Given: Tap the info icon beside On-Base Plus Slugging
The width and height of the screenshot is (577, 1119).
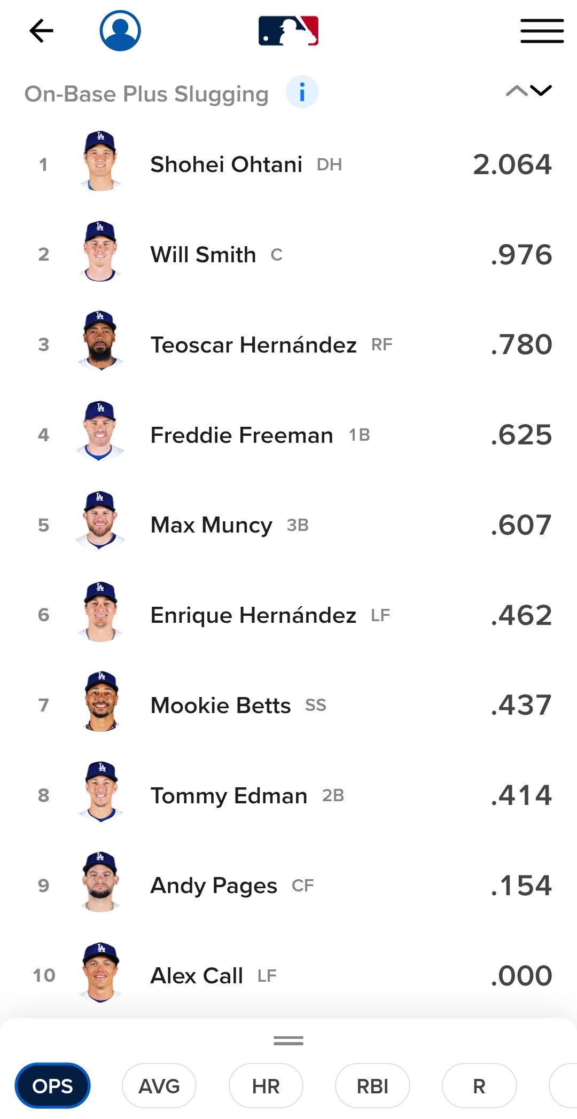Looking at the screenshot, I should tap(302, 92).
